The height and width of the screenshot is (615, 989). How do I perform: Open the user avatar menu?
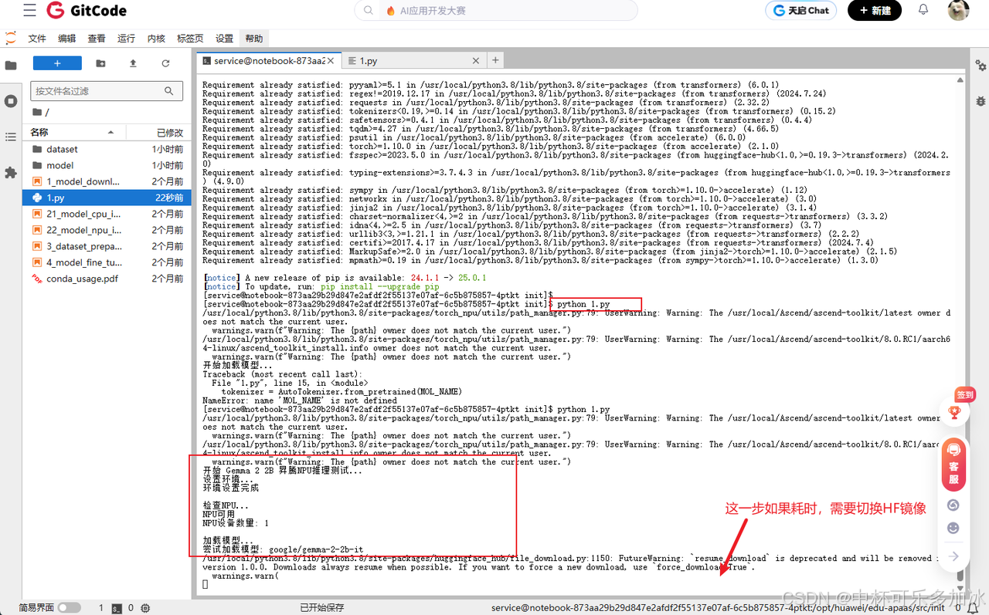pos(958,10)
